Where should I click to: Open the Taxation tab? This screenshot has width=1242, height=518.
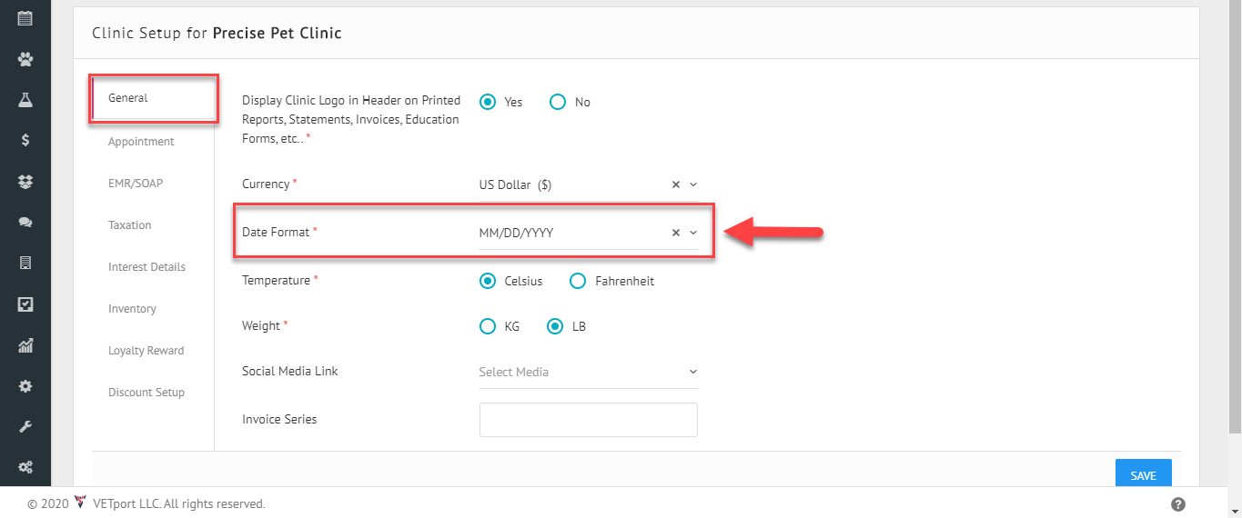point(130,225)
